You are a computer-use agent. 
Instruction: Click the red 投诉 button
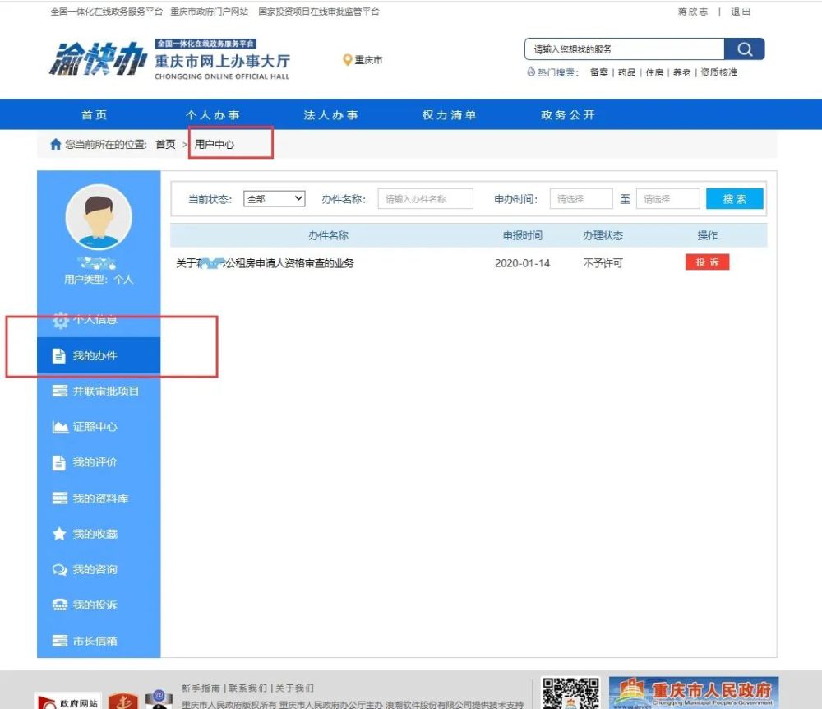(708, 262)
